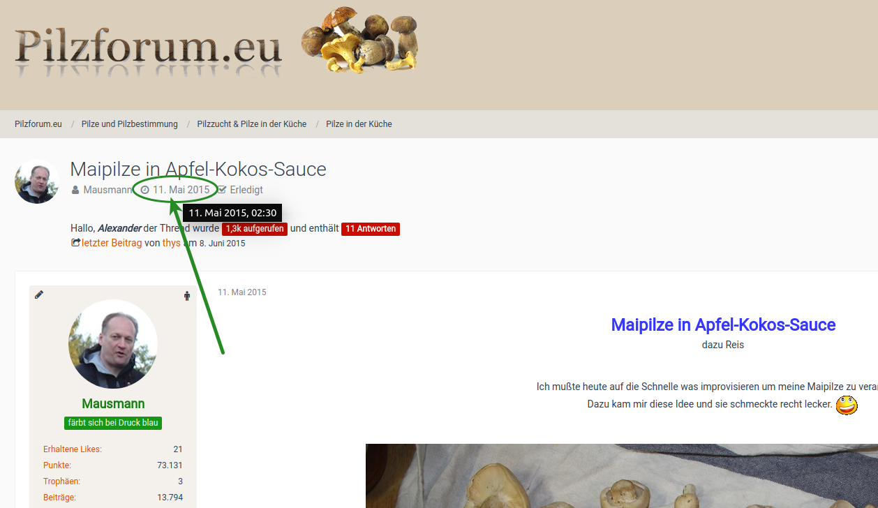The width and height of the screenshot is (878, 508).
Task: Click the laughing smiley emoji in post
Action: pos(847,405)
